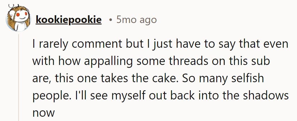Click the "5mo ago" comment timestamp
Screen dimensions: 297x121
tap(136, 20)
